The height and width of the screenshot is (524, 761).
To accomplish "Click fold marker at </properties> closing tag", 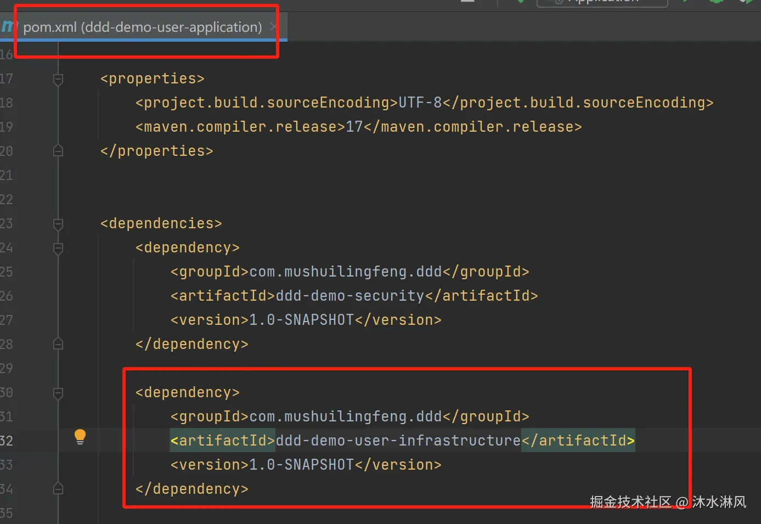I will pyautogui.click(x=58, y=151).
